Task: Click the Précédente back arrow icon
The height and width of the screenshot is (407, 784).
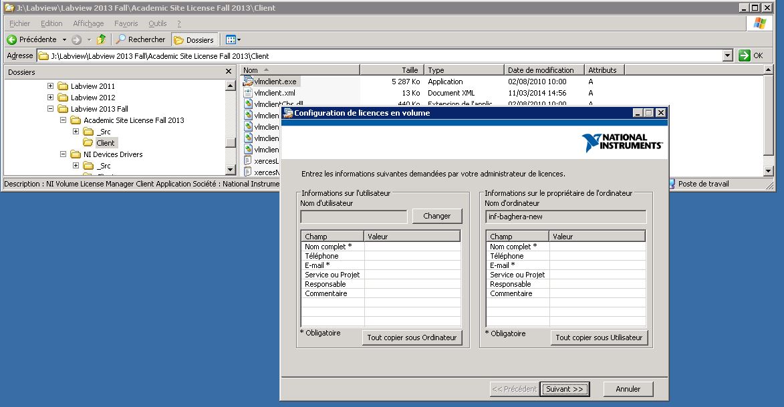Action: 12,39
